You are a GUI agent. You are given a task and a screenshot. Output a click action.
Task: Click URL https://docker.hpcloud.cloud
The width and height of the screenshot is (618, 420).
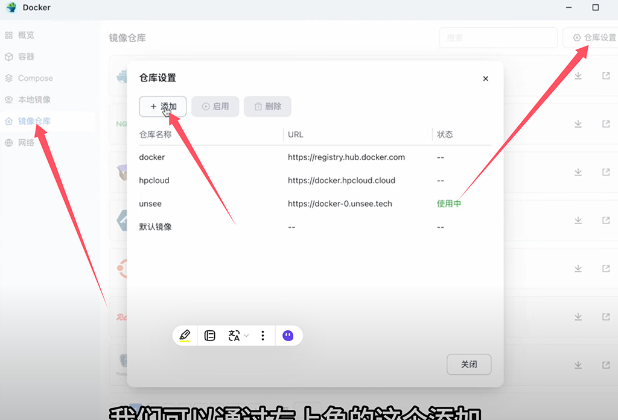[x=342, y=180]
